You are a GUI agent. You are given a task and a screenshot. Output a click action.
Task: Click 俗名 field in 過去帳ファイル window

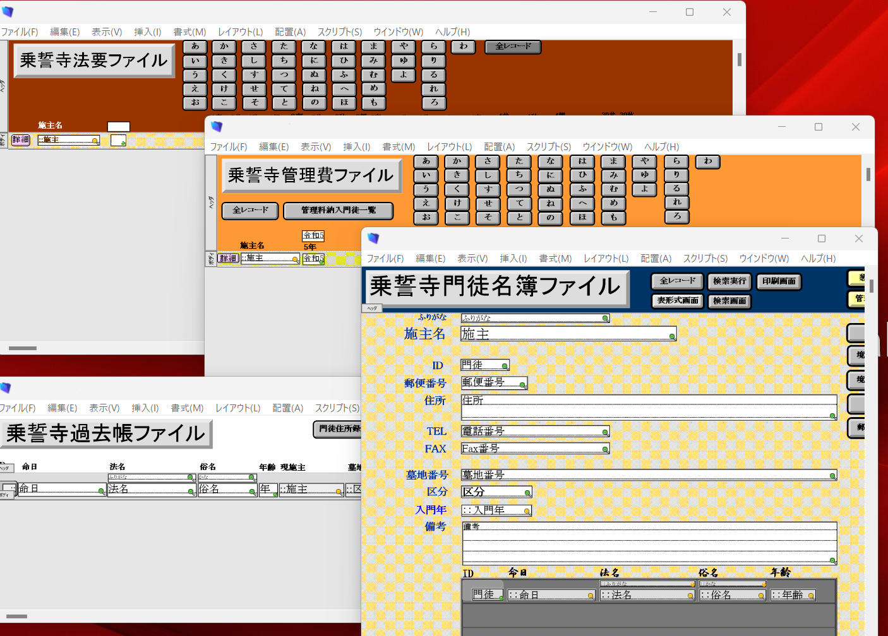227,489
